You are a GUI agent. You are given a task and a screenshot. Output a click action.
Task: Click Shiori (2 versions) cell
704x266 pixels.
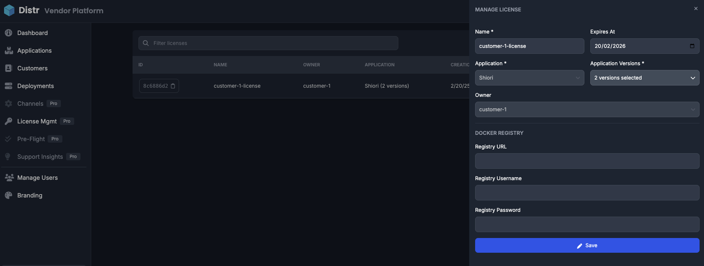click(x=387, y=86)
